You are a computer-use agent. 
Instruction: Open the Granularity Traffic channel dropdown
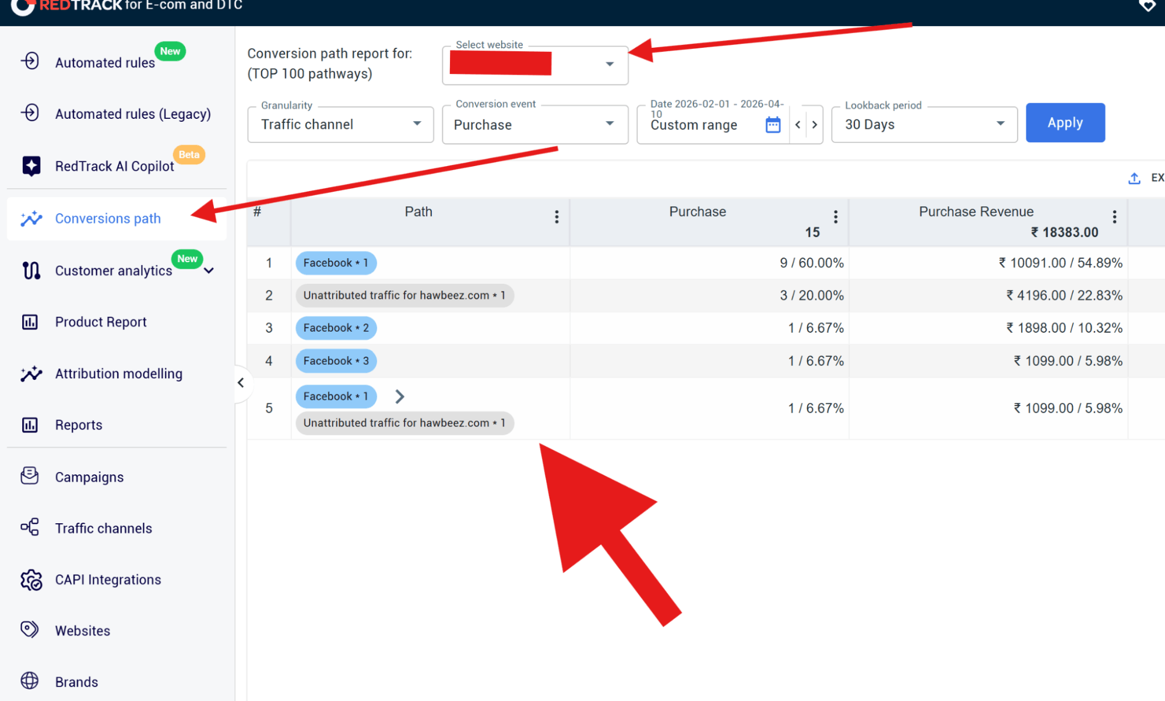[x=340, y=124]
